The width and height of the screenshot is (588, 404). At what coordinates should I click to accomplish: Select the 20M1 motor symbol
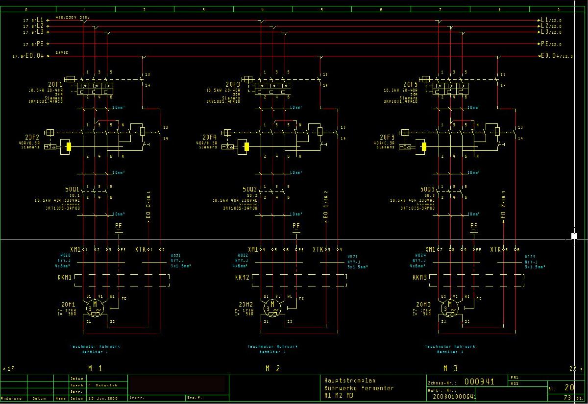[x=95, y=308]
